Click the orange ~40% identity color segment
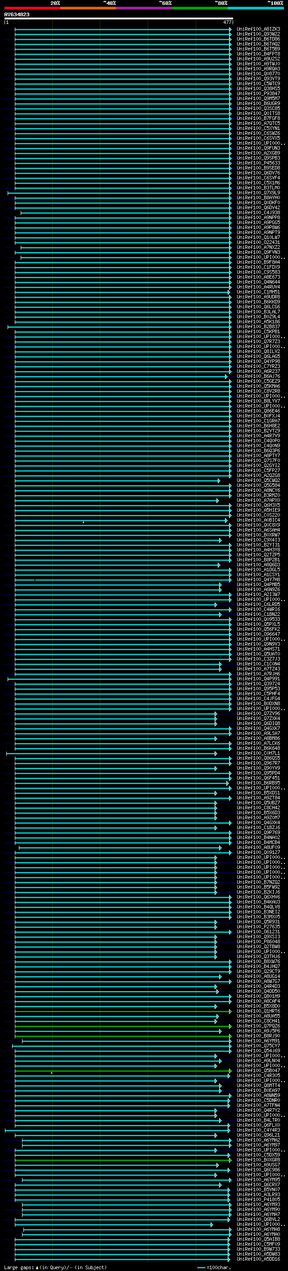The image size is (288, 1271). [88, 8]
